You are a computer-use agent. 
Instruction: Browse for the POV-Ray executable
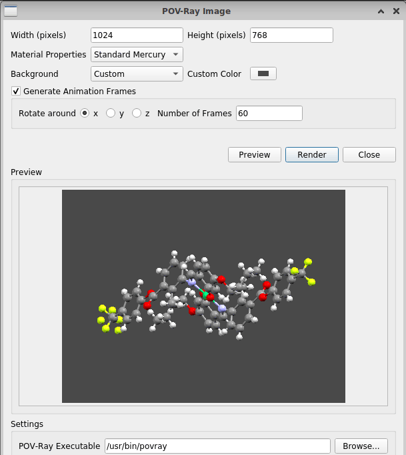[361, 446]
